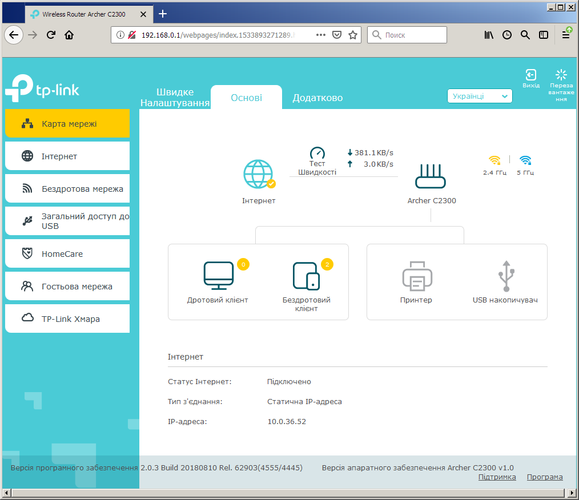Open Карта мережі in the sidebar
This screenshot has width=579, height=500.
67,124
